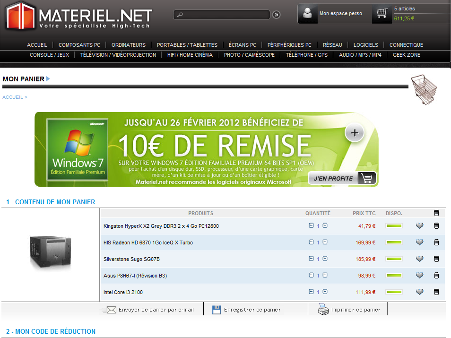Image resolution: width=451 pixels, height=338 pixels.
Task: Add Silverstone Sugo SG07B to wishlist heart
Action: point(419,259)
